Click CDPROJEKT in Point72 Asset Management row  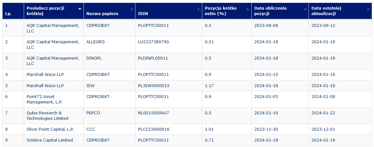tap(98, 97)
